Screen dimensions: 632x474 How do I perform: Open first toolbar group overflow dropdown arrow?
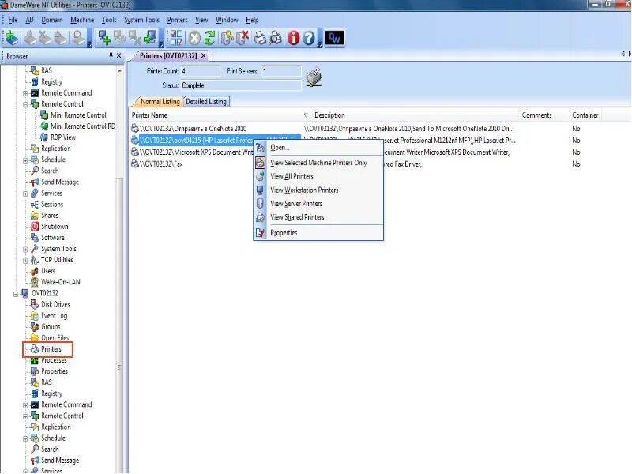[x=89, y=45]
